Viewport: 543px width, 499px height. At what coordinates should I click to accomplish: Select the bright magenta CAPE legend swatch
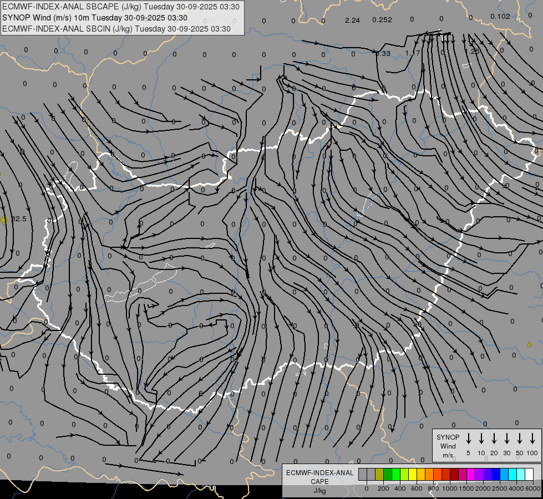(471, 474)
